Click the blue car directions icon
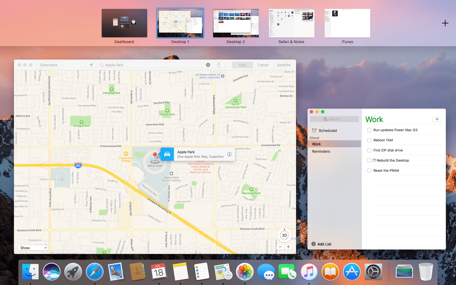Screen dimensions: 456x285 pos(167,154)
